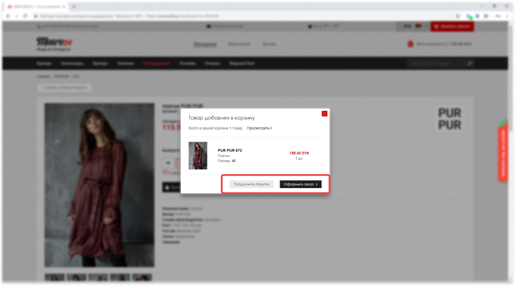Select 'PUR PUR 673' product name
The image size is (515, 286).
(230, 151)
